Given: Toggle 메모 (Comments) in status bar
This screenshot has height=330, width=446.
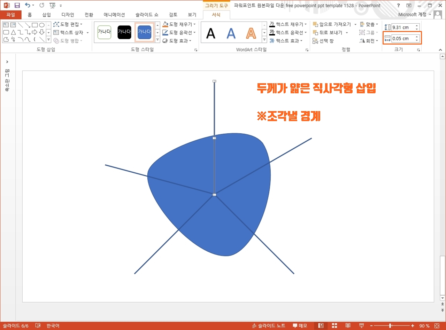Looking at the screenshot, I should [300, 326].
